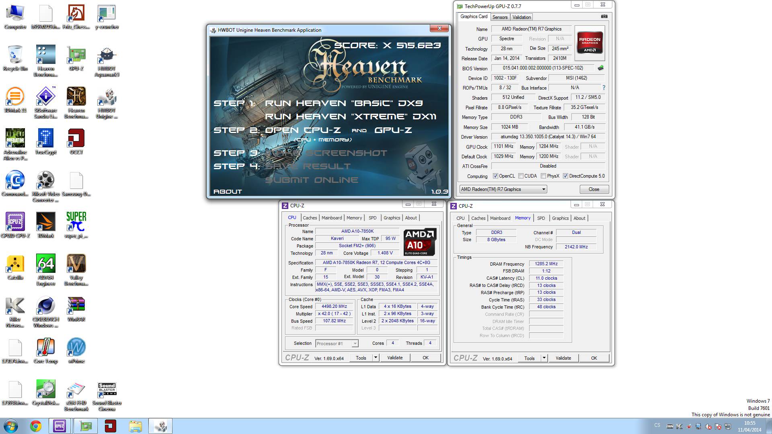Open WinRAR desktop shortcut
Viewport: 772px width, 434px height.
(x=76, y=309)
